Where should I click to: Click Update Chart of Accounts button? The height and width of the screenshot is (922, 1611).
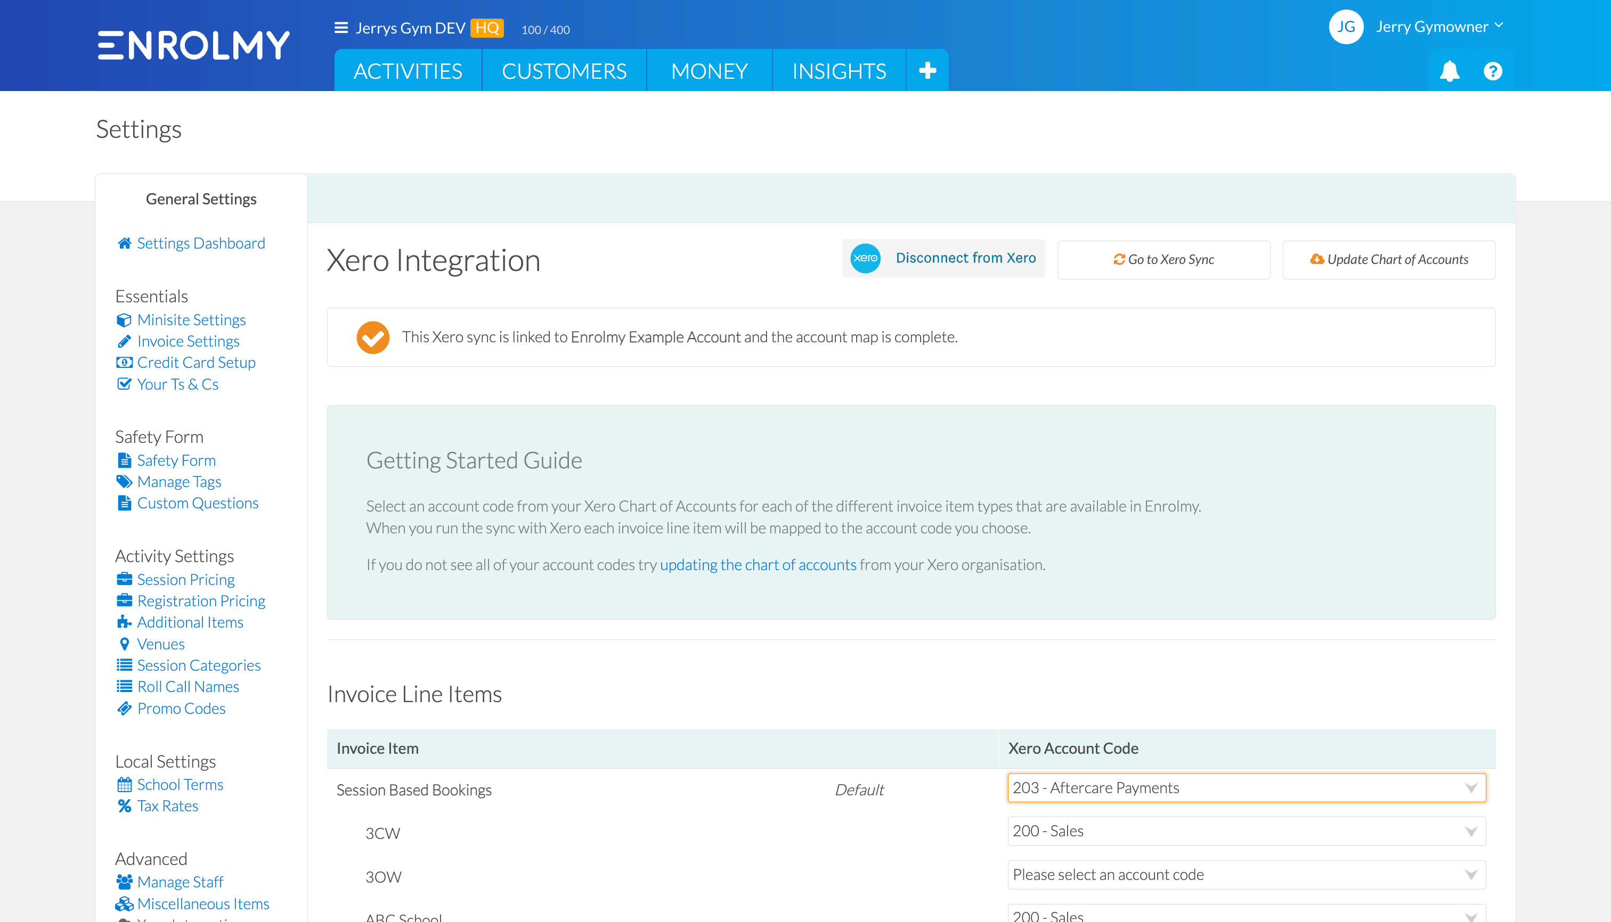coord(1388,260)
